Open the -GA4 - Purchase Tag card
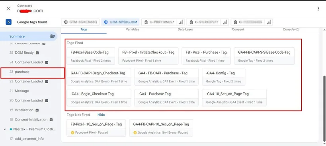 (x=166, y=97)
